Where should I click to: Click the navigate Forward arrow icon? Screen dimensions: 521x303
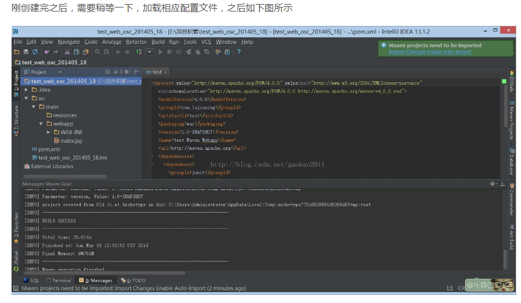tap(128, 52)
